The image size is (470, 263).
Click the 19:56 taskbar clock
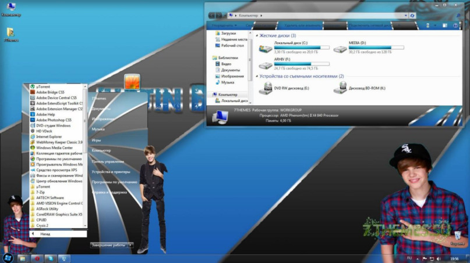[x=454, y=259]
